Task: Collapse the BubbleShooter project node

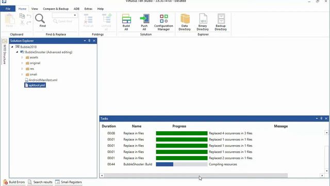Action: [17, 52]
